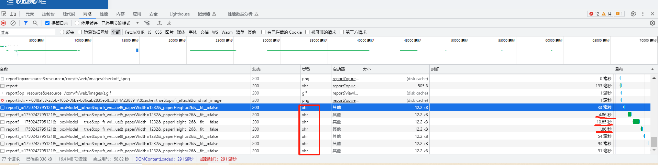Screen dimensions: 658x165
Task: Open the Performance tab
Action: 104,14
